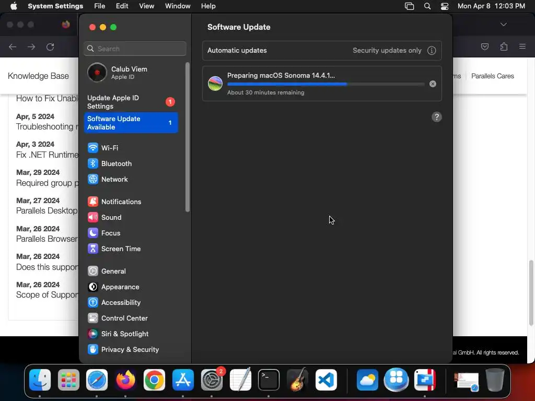Click the Automatic updates info icon
This screenshot has width=535, height=401.
point(432,51)
